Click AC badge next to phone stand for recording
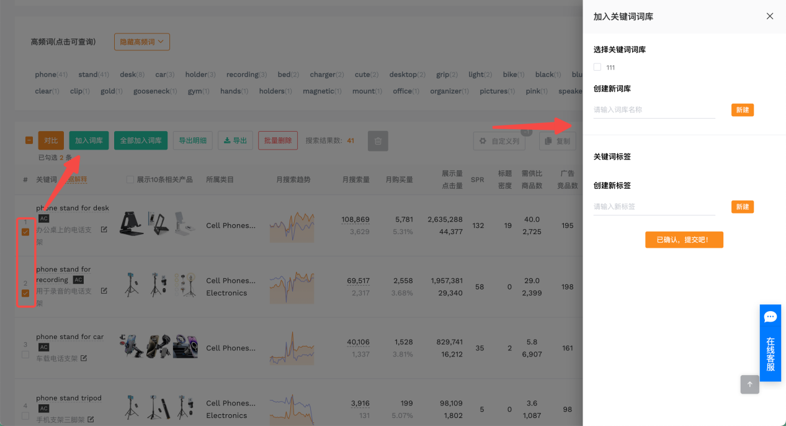The image size is (786, 426). click(78, 280)
